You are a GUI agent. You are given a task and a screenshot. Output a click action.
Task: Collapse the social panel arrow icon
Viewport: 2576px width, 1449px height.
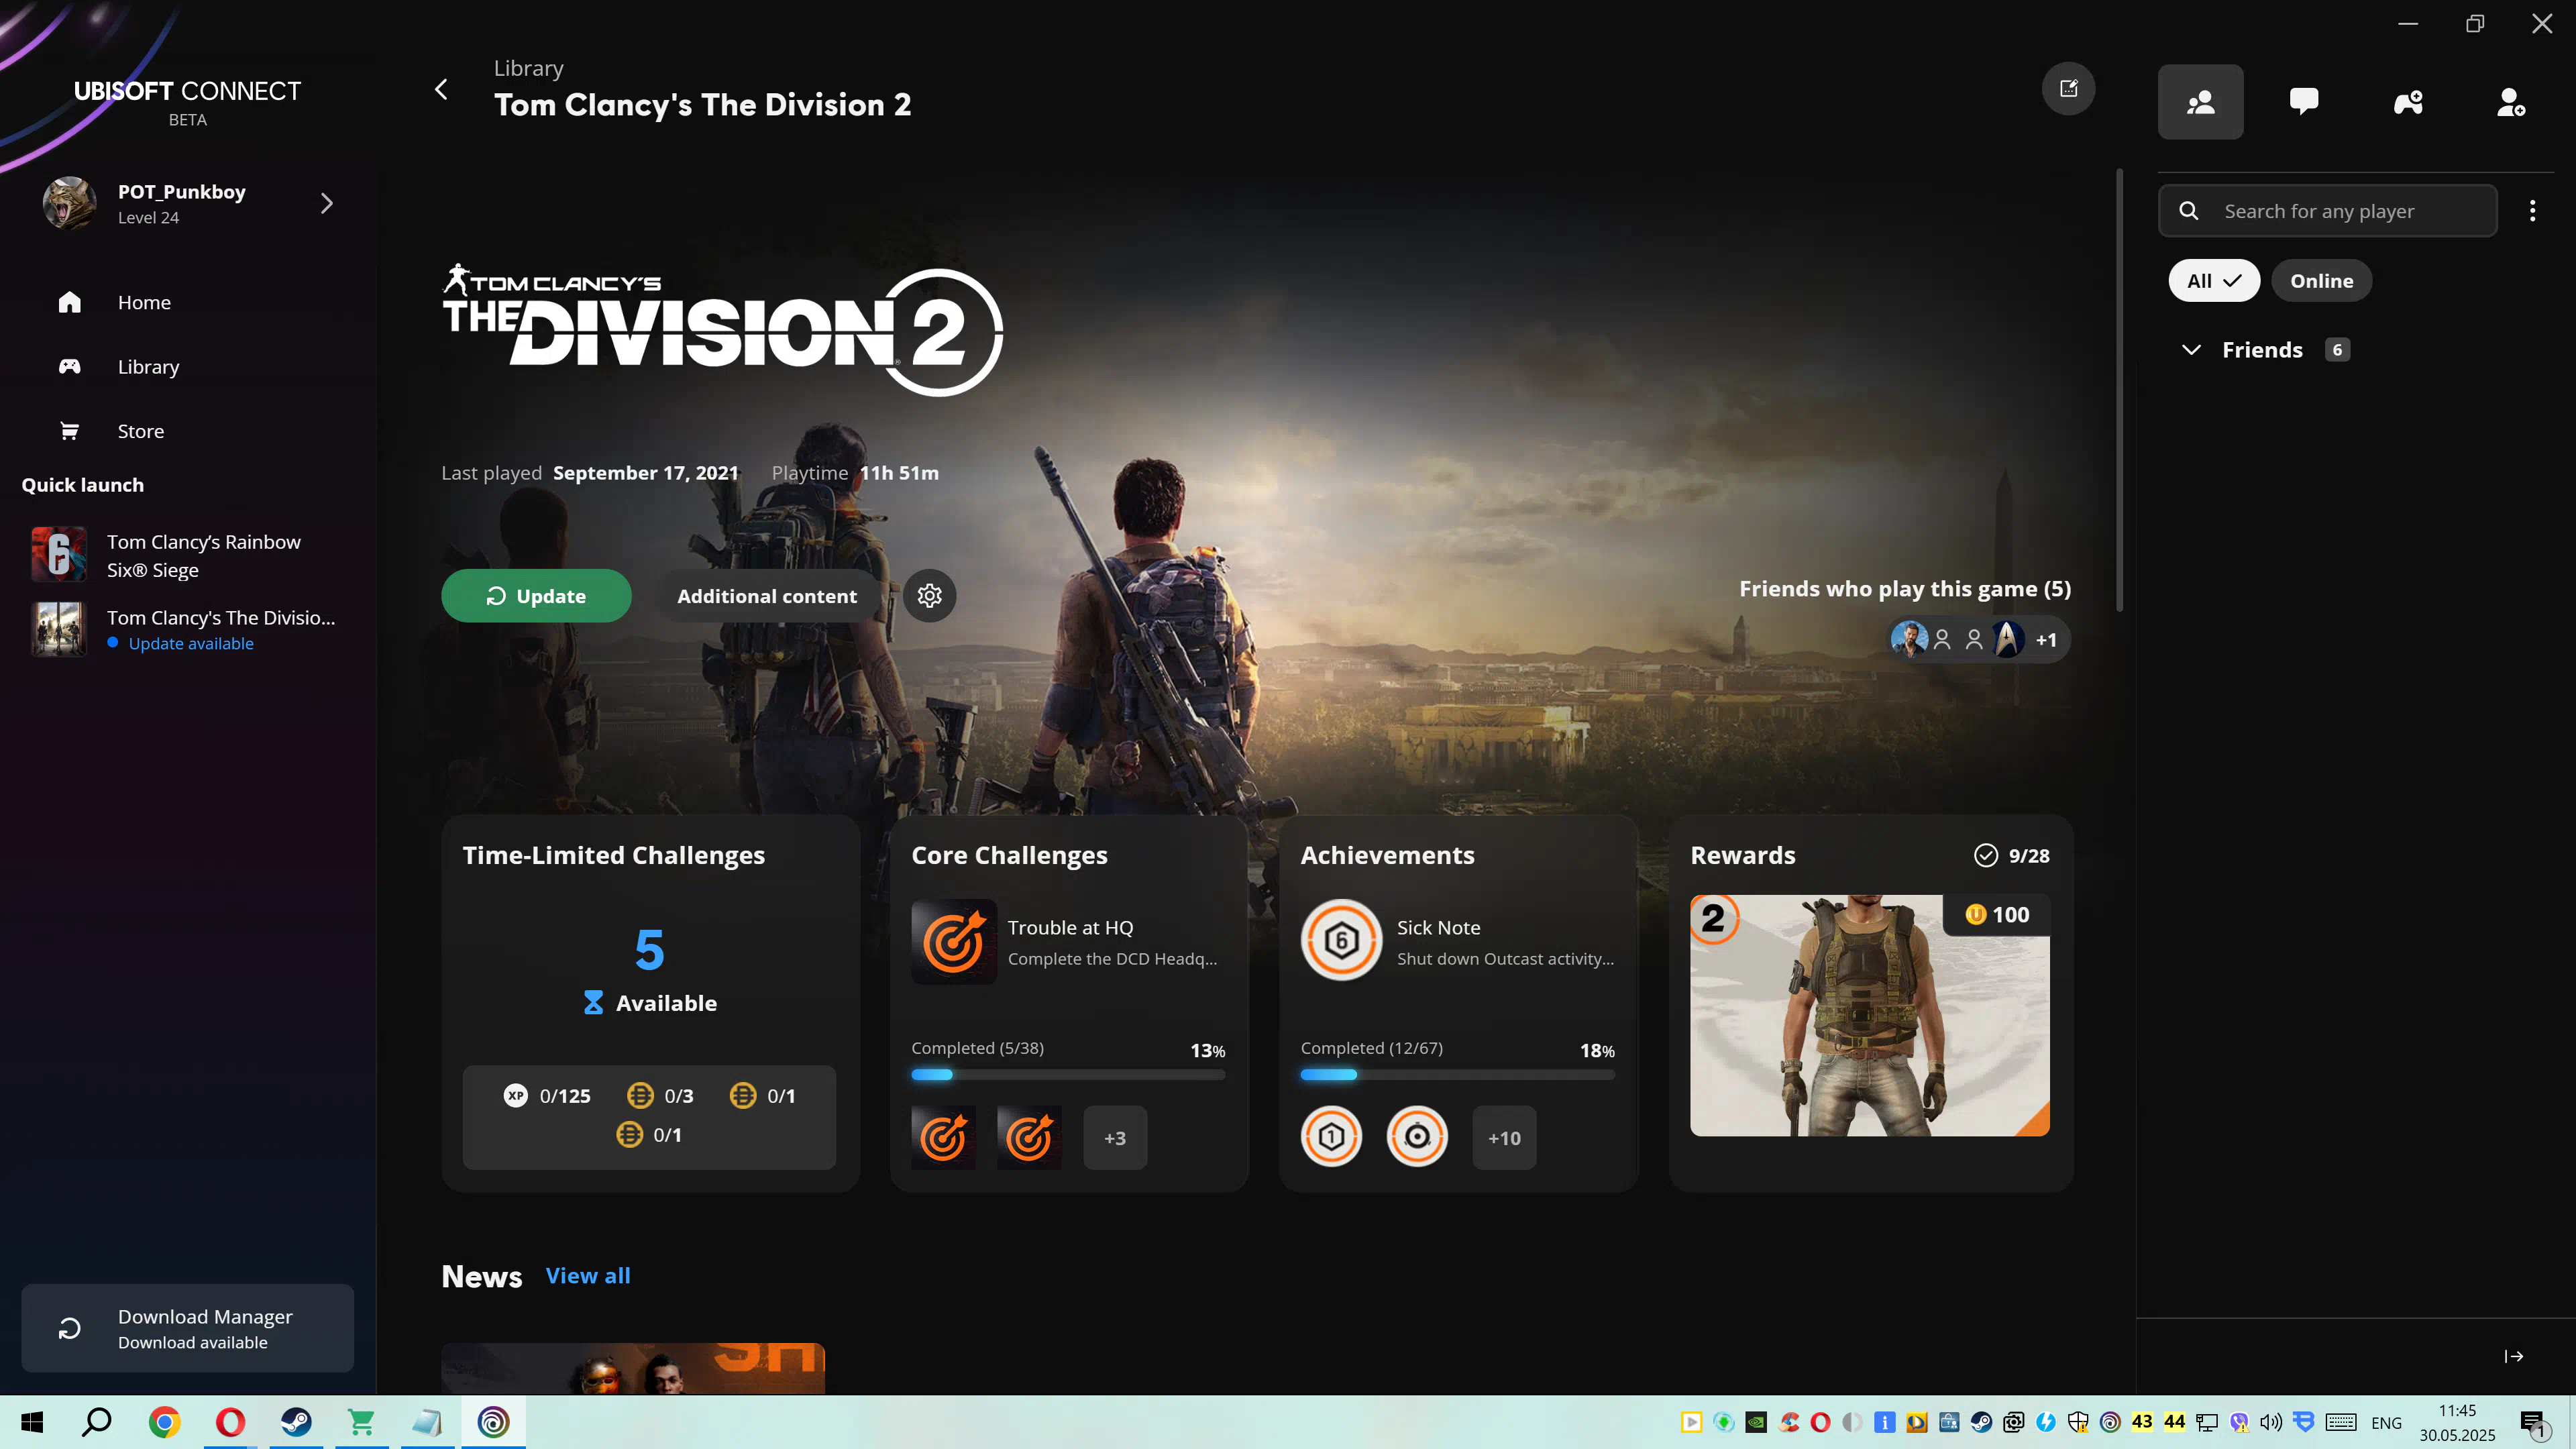(2514, 1356)
